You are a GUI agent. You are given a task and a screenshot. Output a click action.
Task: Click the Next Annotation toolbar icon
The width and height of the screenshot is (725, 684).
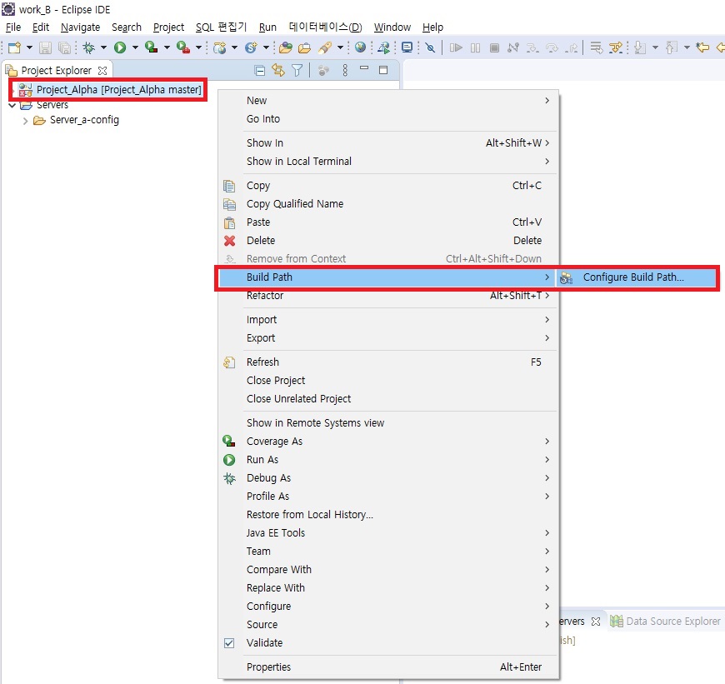click(640, 47)
